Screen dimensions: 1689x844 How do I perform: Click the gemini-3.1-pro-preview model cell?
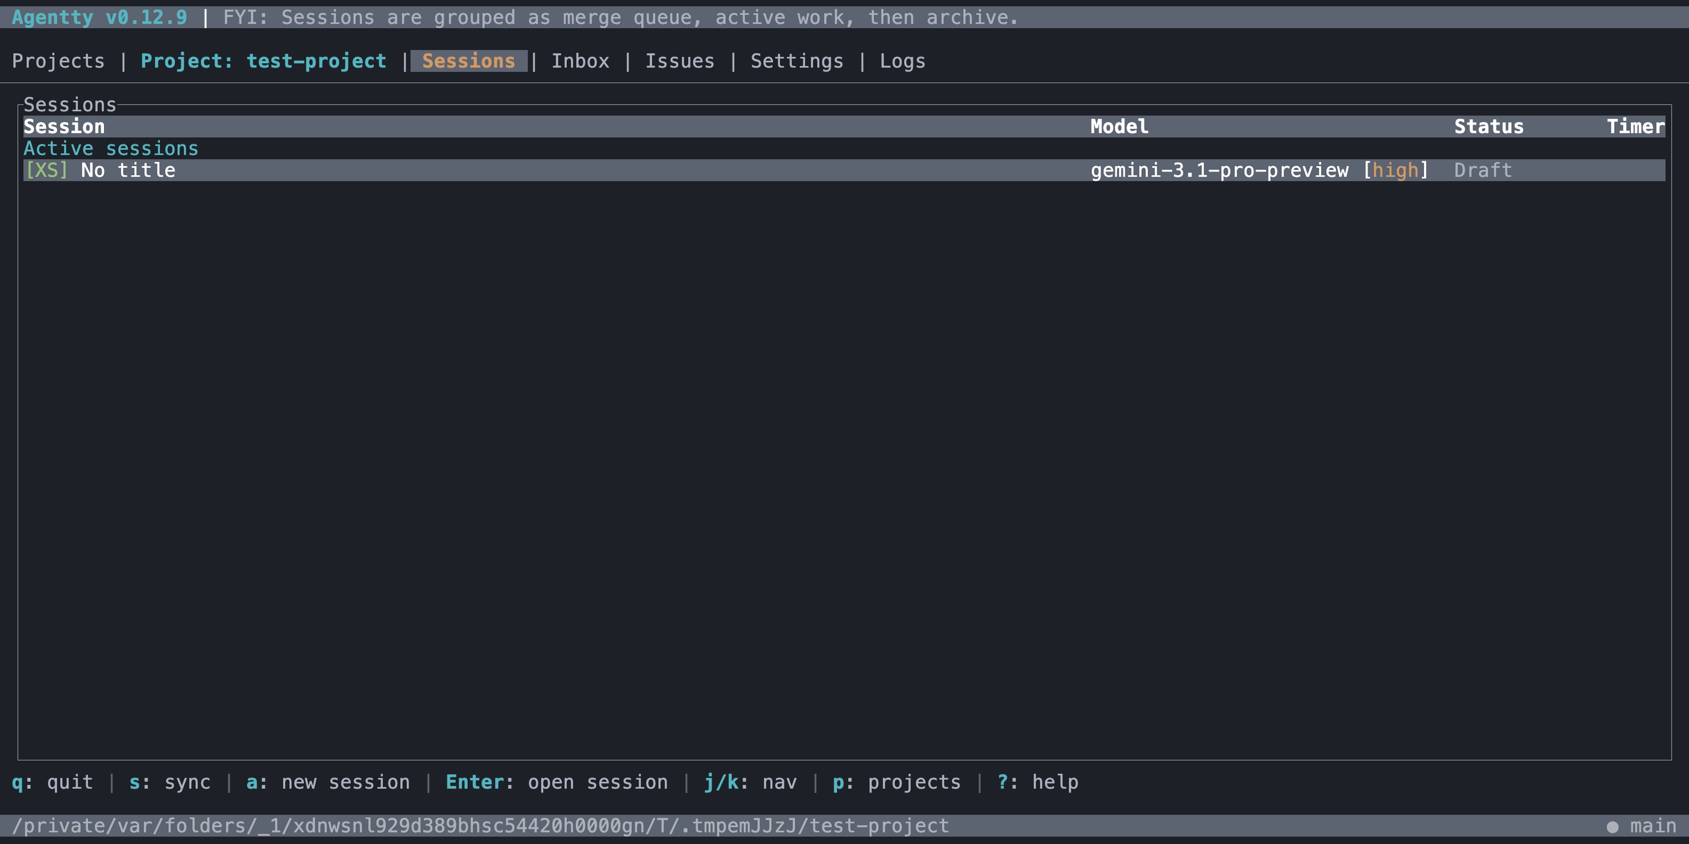click(x=1220, y=170)
